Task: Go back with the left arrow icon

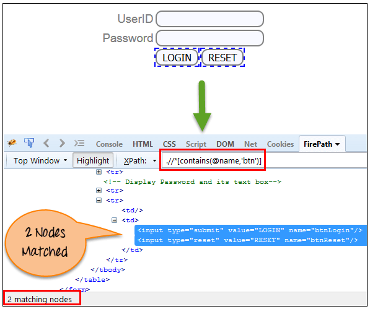Action: (46, 143)
